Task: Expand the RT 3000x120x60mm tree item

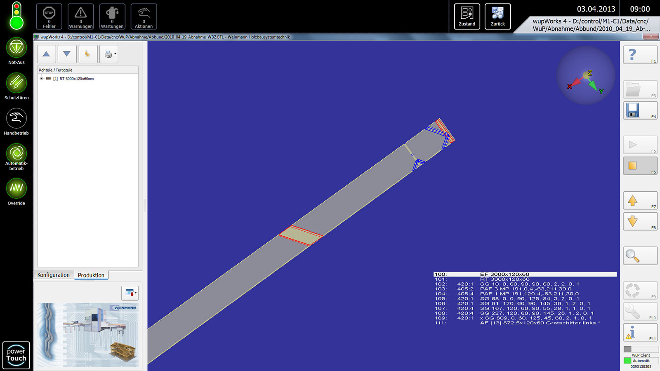Action: 41,79
